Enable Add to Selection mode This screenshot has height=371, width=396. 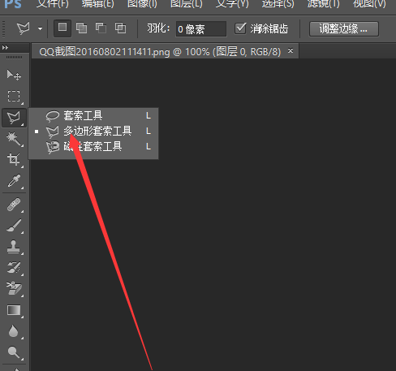point(81,28)
